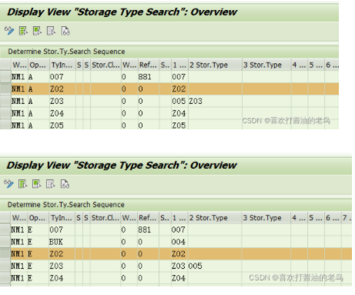The width and height of the screenshot is (355, 295).
Task: Click first storage type Z05 in Op A row
Action: (179, 126)
